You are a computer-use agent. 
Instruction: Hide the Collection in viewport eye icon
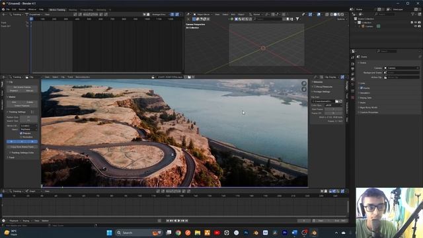pyautogui.click(x=416, y=22)
